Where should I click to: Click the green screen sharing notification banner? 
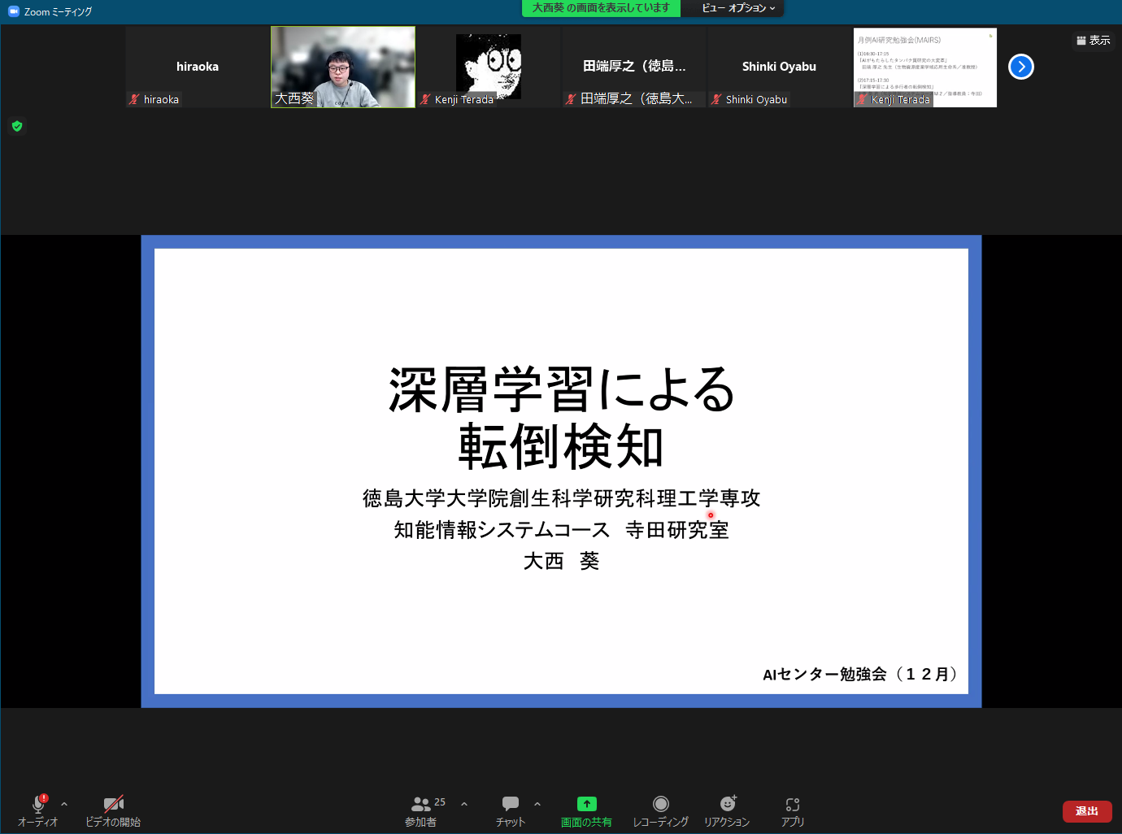pyautogui.click(x=601, y=8)
